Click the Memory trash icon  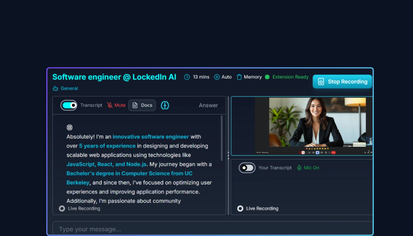point(239,77)
